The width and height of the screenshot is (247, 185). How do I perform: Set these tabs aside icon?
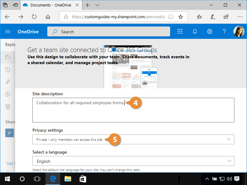tap(15, 5)
